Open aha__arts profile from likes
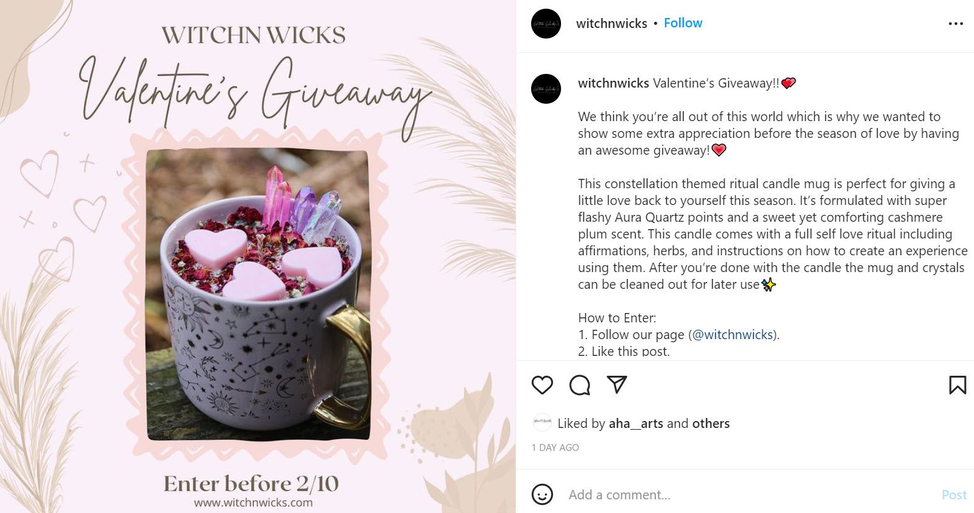This screenshot has height=513, width=974. click(x=636, y=424)
